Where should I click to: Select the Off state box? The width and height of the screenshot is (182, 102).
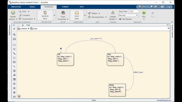click(x=65, y=59)
